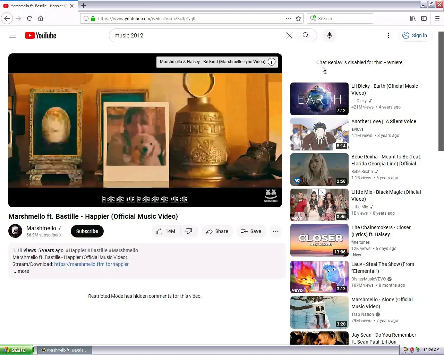Show site security padlock info
The image size is (444, 355).
coord(93,18)
